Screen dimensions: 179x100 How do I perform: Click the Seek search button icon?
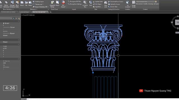pos(156,2)
